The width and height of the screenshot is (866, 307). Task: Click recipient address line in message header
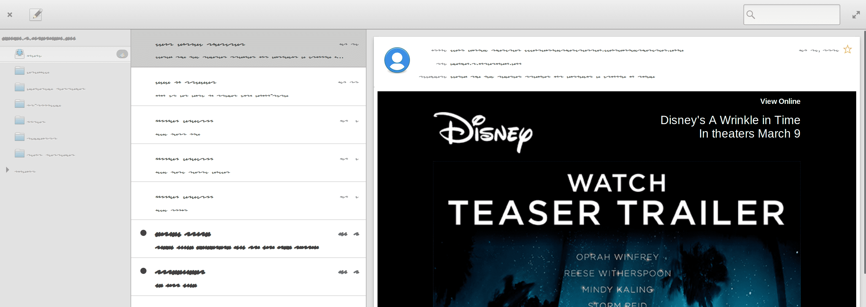(479, 63)
